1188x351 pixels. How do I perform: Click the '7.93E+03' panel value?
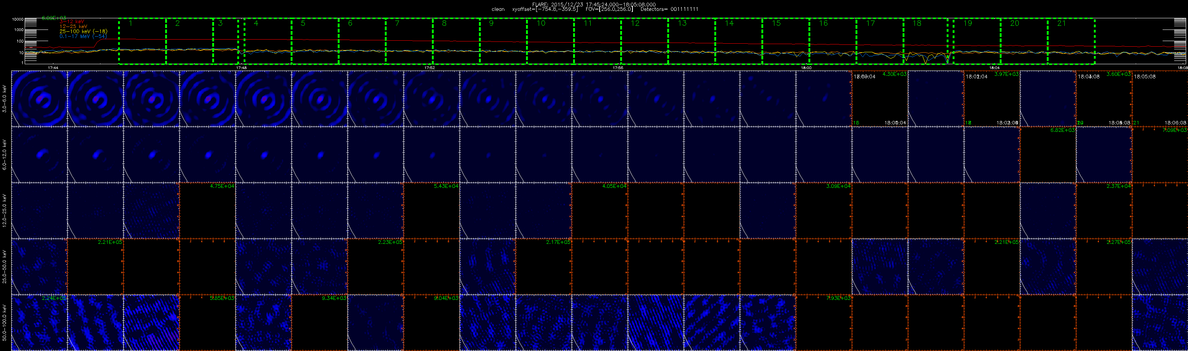click(838, 298)
